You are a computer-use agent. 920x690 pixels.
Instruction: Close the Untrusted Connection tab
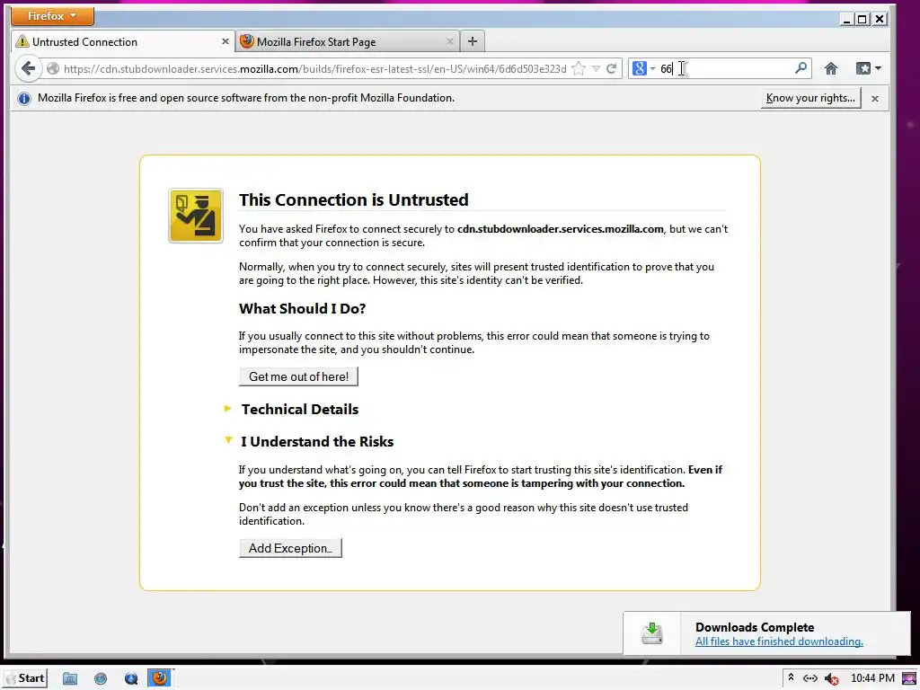[x=225, y=41]
